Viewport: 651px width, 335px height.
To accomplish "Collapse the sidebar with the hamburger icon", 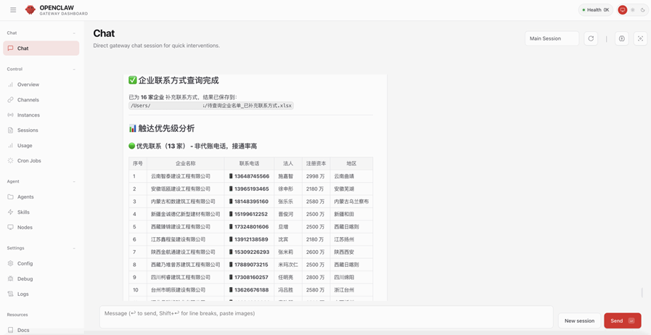I will click(13, 10).
